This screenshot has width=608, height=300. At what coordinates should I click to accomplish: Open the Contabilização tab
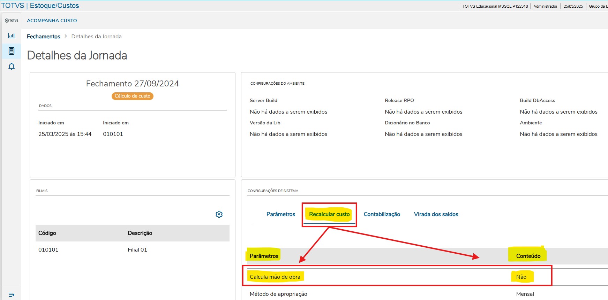382,214
